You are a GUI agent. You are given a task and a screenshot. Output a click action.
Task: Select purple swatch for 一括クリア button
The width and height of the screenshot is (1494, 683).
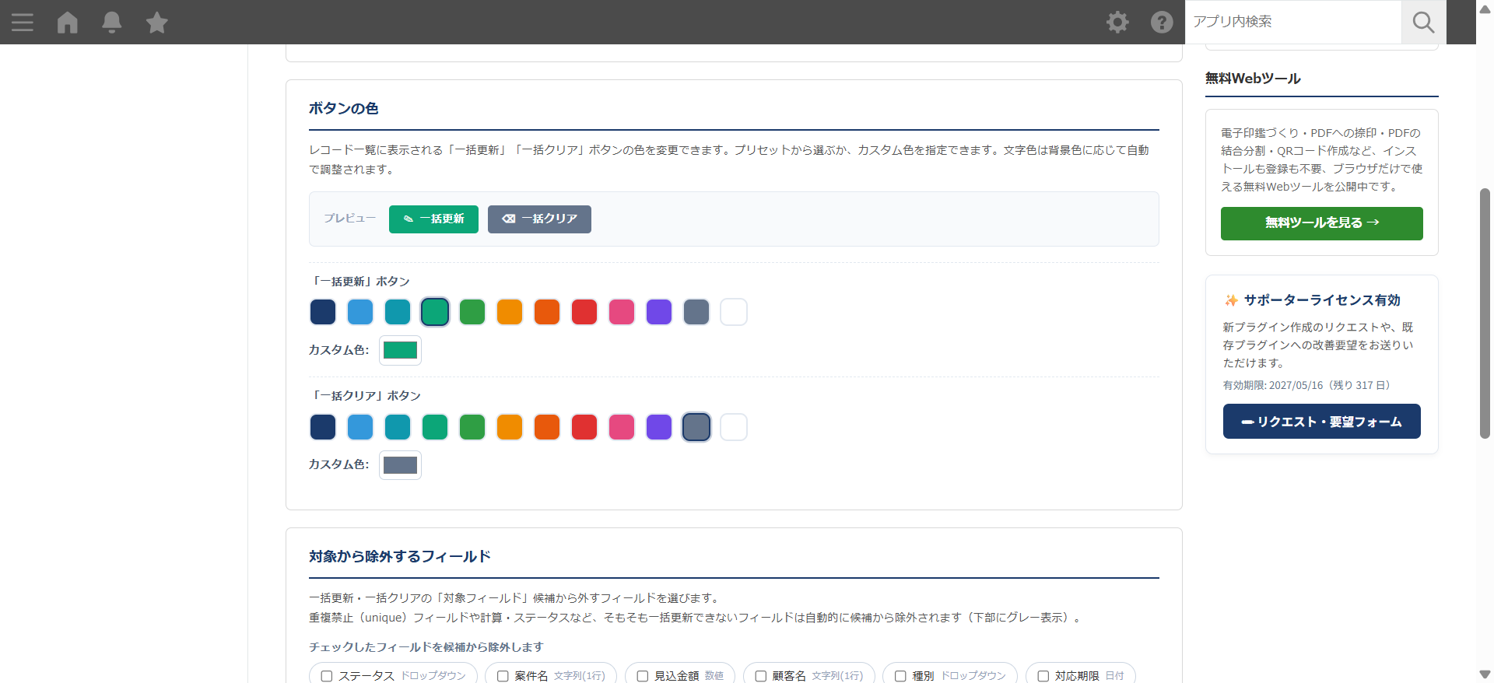659,427
